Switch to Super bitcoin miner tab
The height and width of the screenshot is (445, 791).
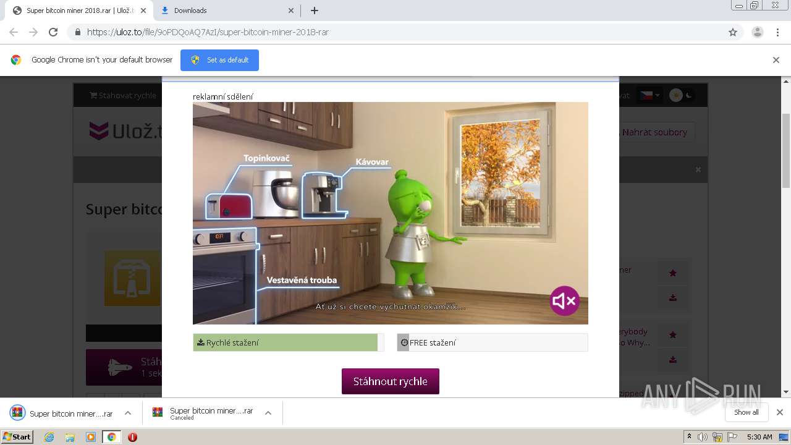click(x=78, y=11)
